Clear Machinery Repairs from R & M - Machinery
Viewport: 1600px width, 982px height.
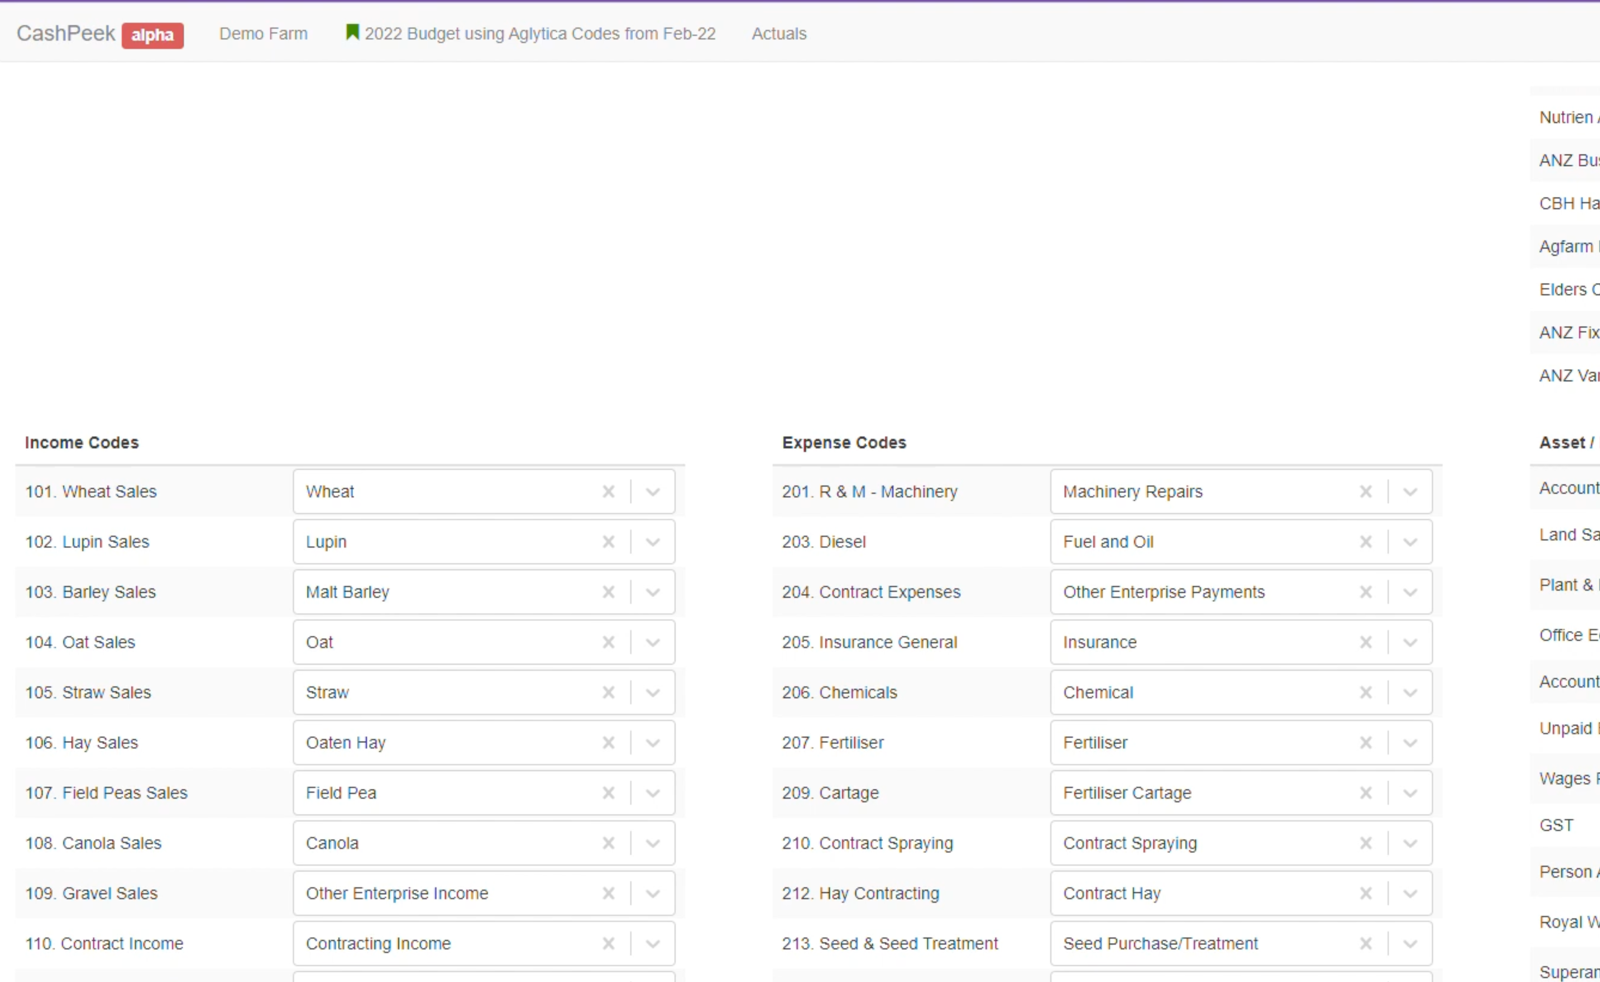(1365, 491)
